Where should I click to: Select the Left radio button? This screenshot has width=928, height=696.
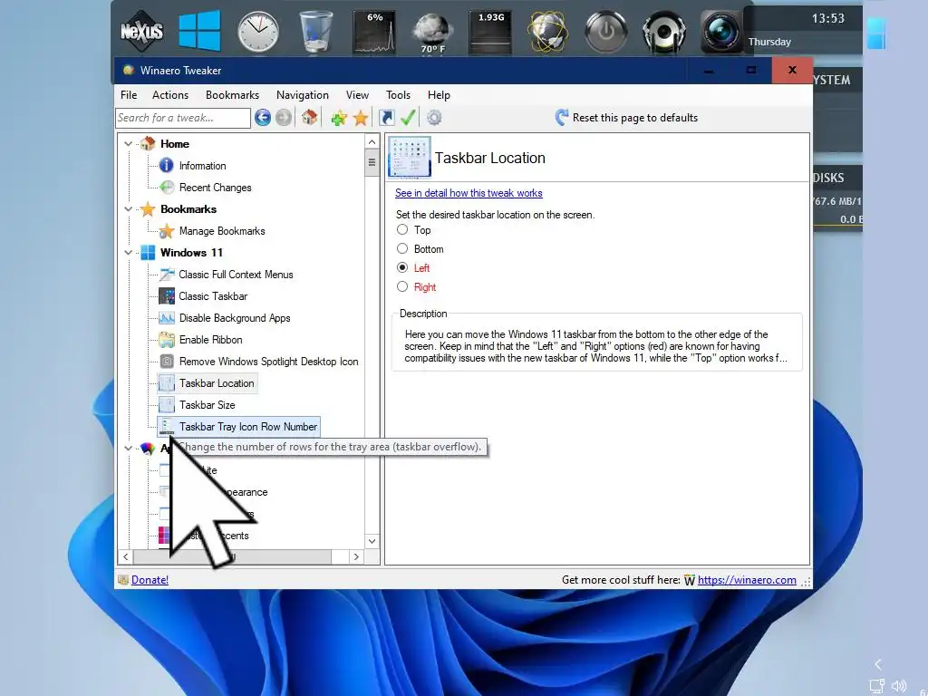pos(402,267)
